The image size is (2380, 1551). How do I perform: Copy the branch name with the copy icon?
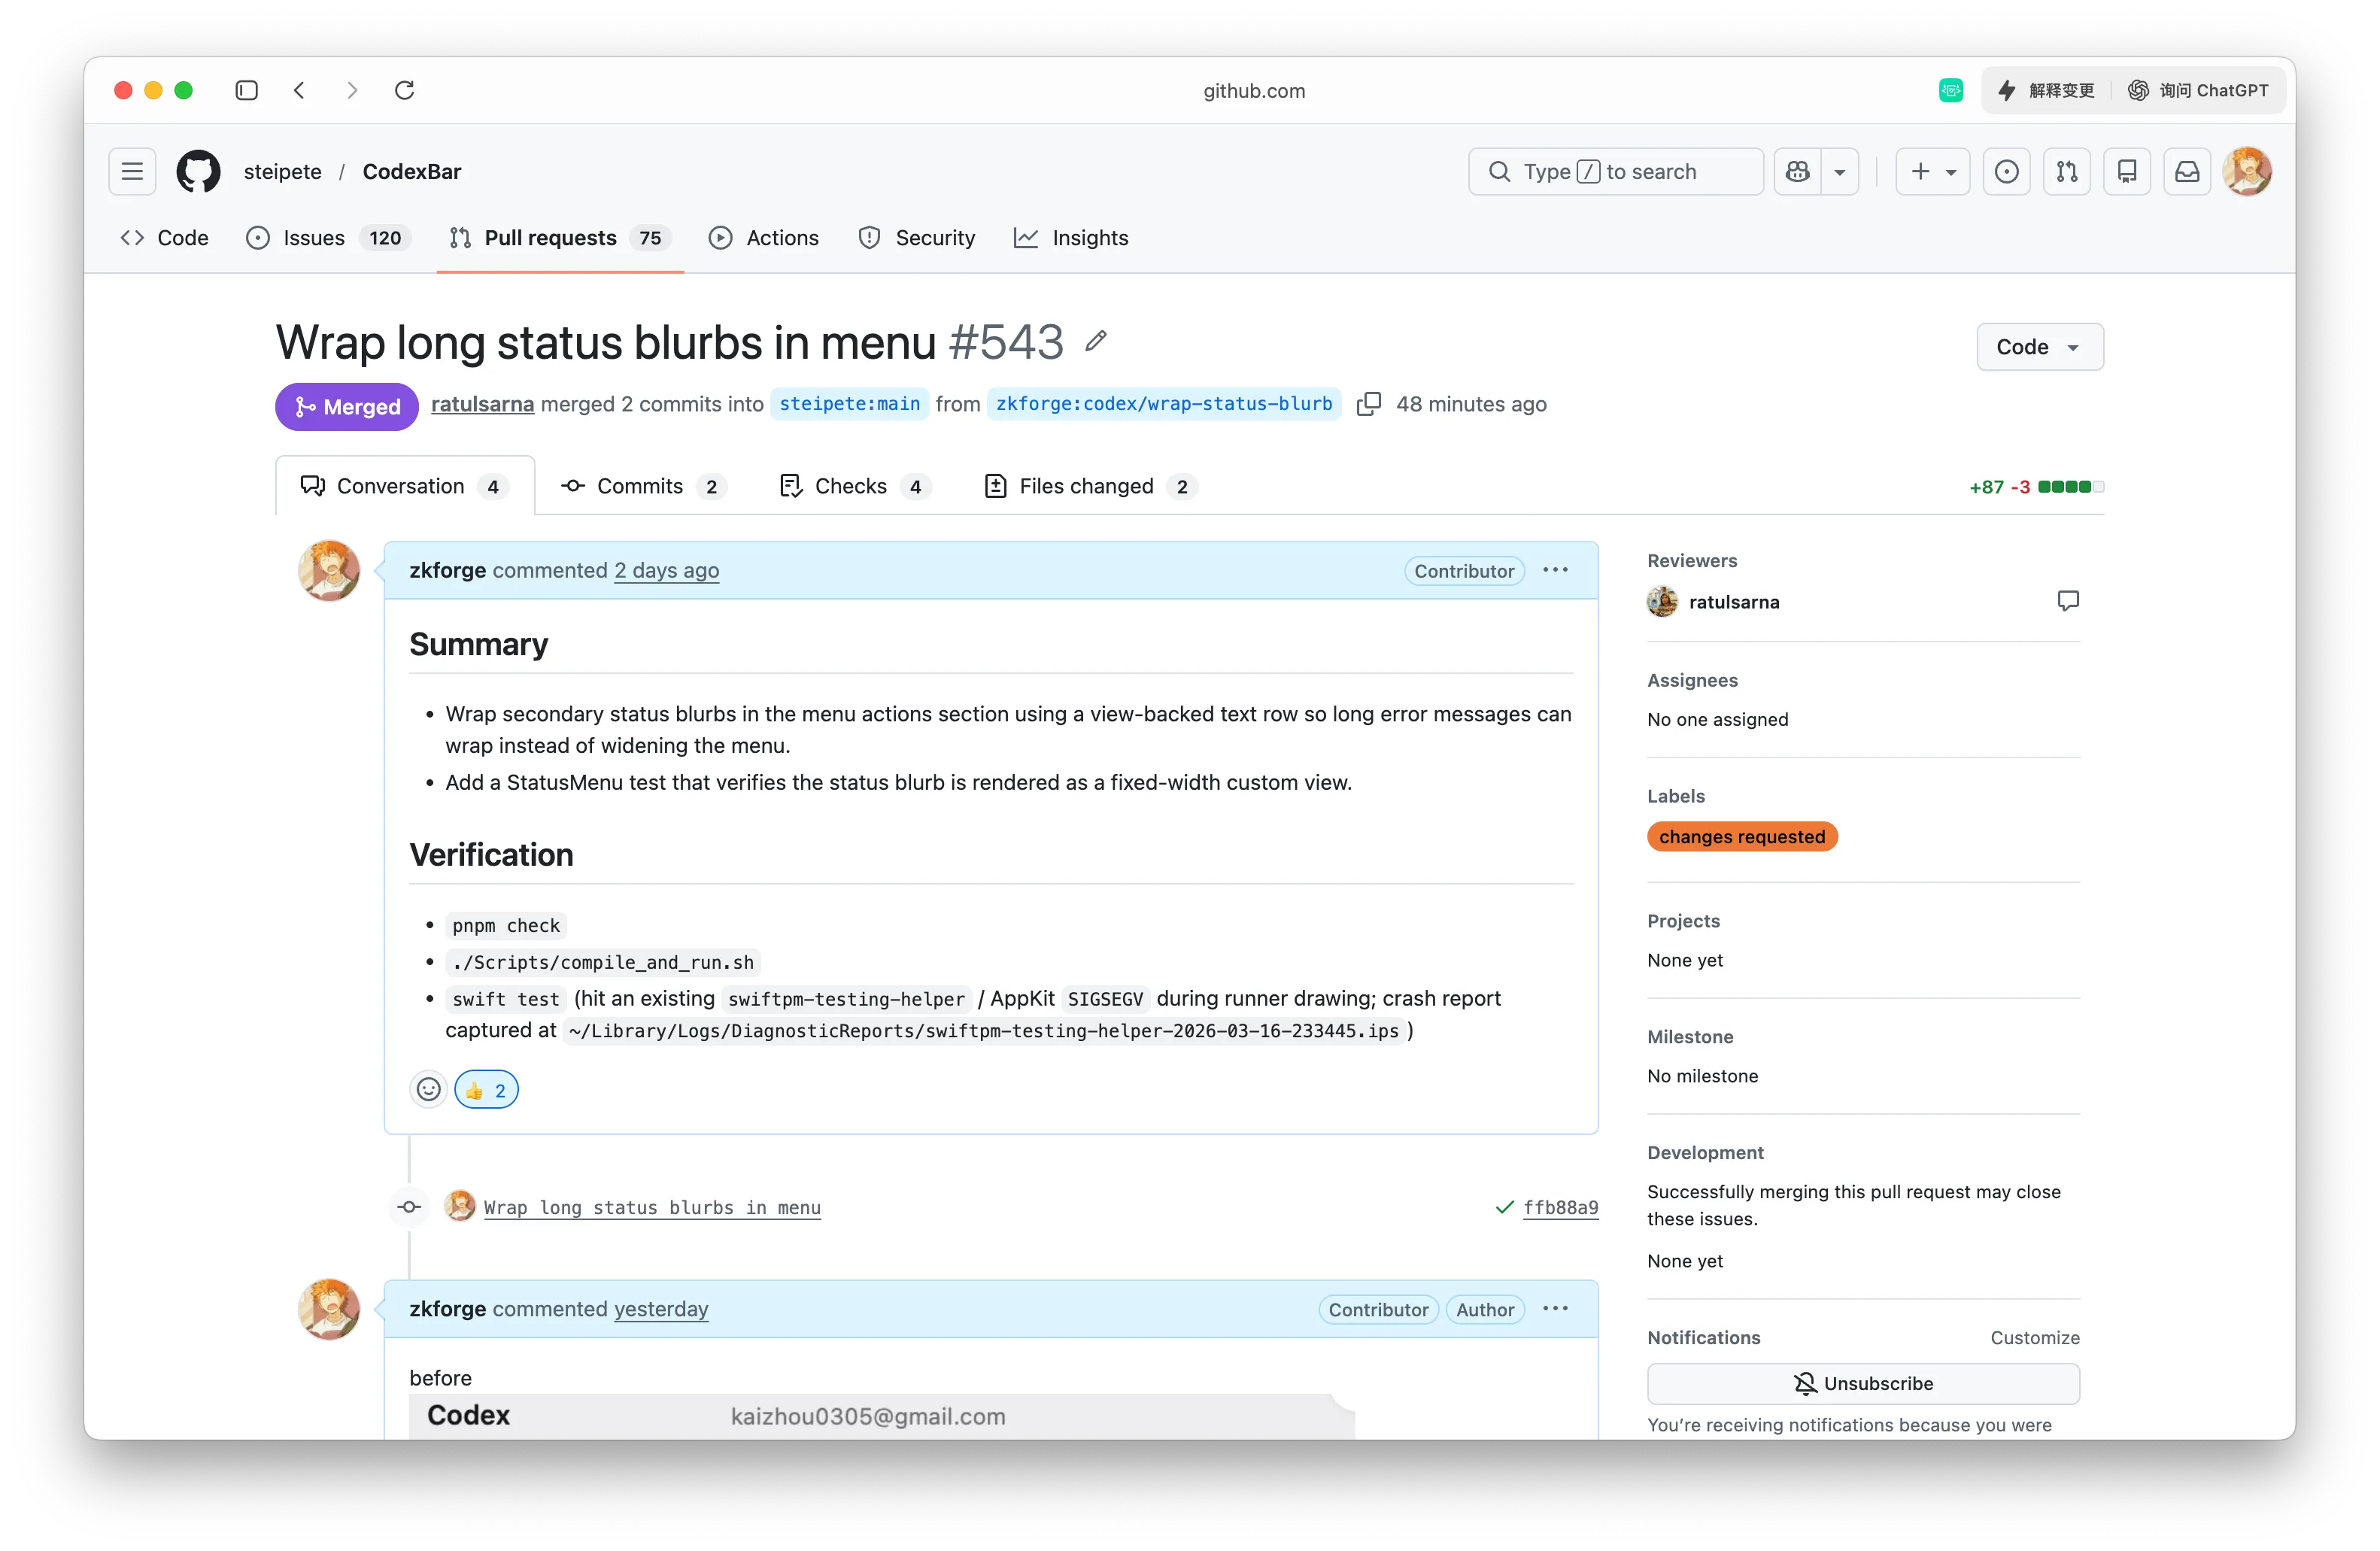point(1368,404)
